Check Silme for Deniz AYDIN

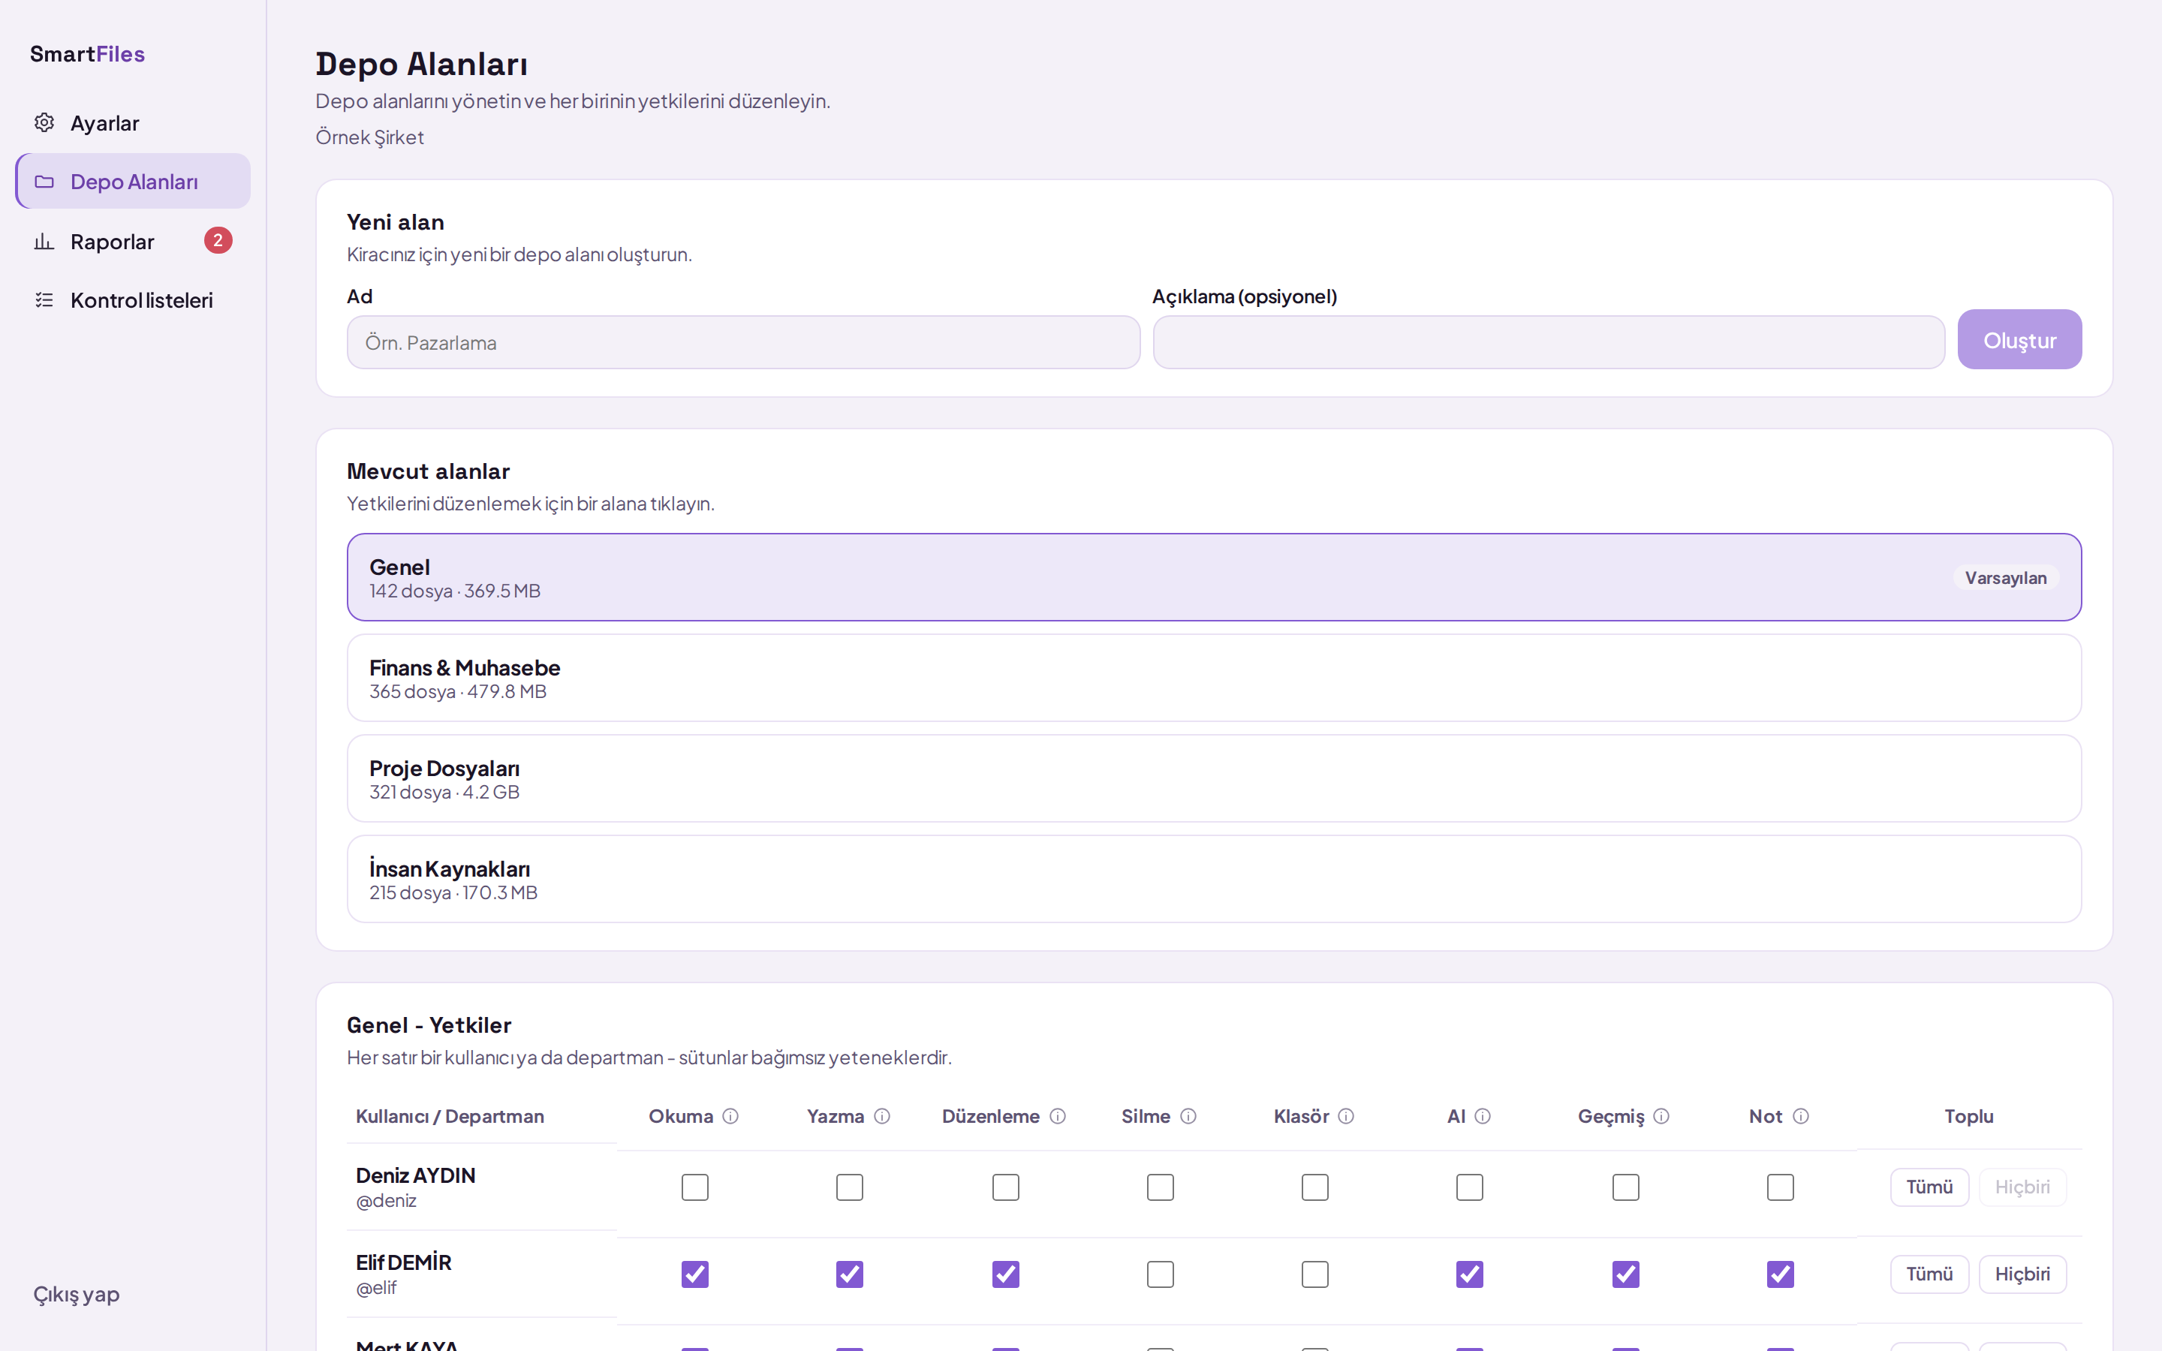coord(1161,1187)
